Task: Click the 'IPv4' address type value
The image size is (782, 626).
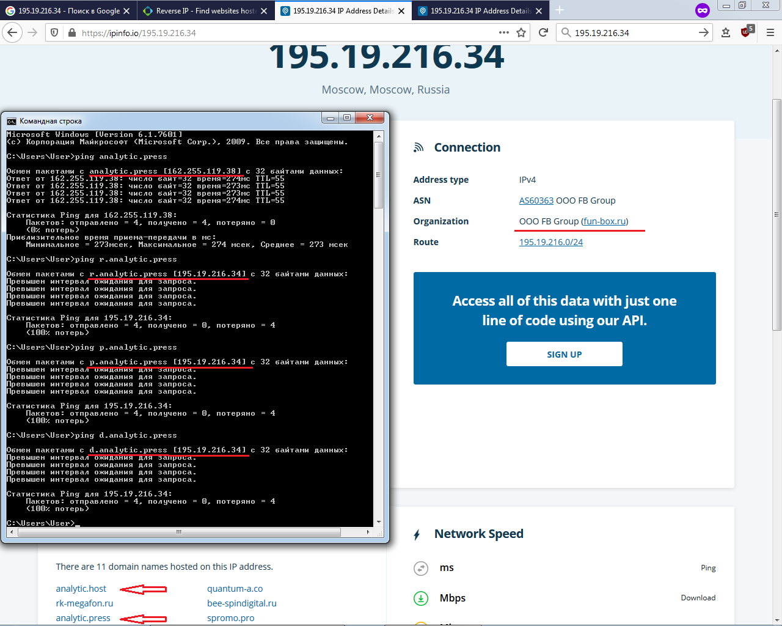Action: tap(527, 180)
